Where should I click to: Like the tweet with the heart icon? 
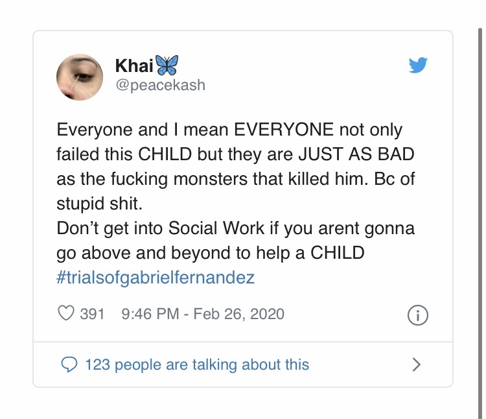tap(66, 314)
